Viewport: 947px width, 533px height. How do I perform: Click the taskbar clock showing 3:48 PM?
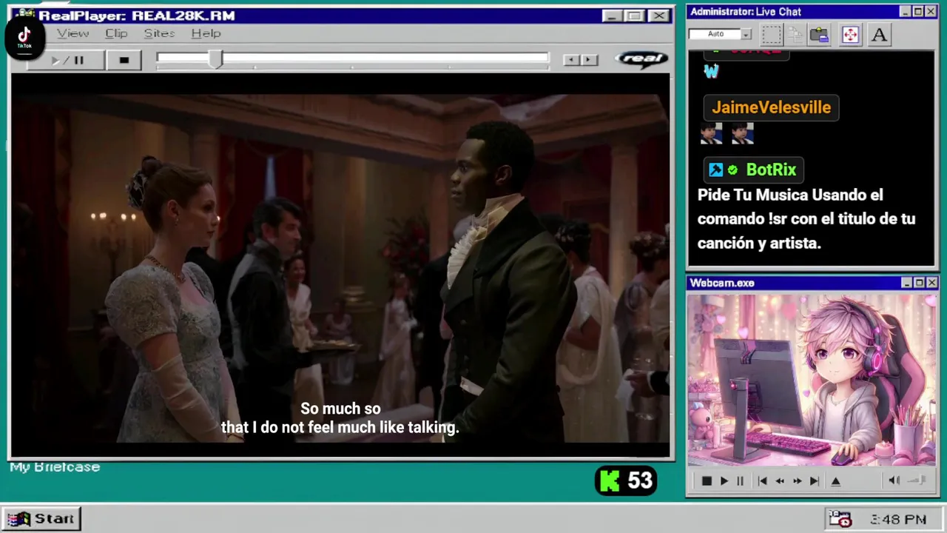click(898, 520)
